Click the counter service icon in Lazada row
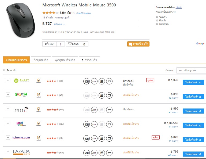 coord(102,153)
